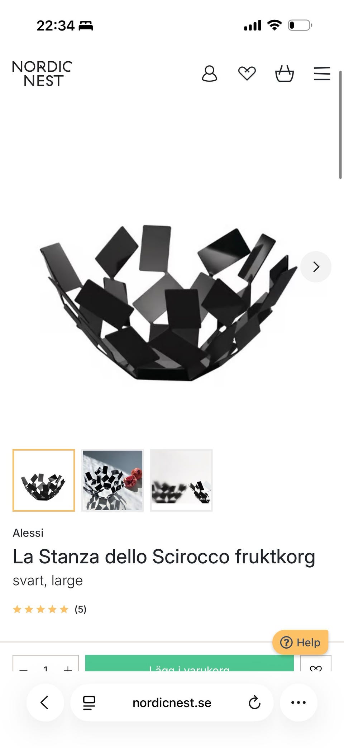Open browser three-dot more options
Screen dimensions: 344x748
(298, 702)
